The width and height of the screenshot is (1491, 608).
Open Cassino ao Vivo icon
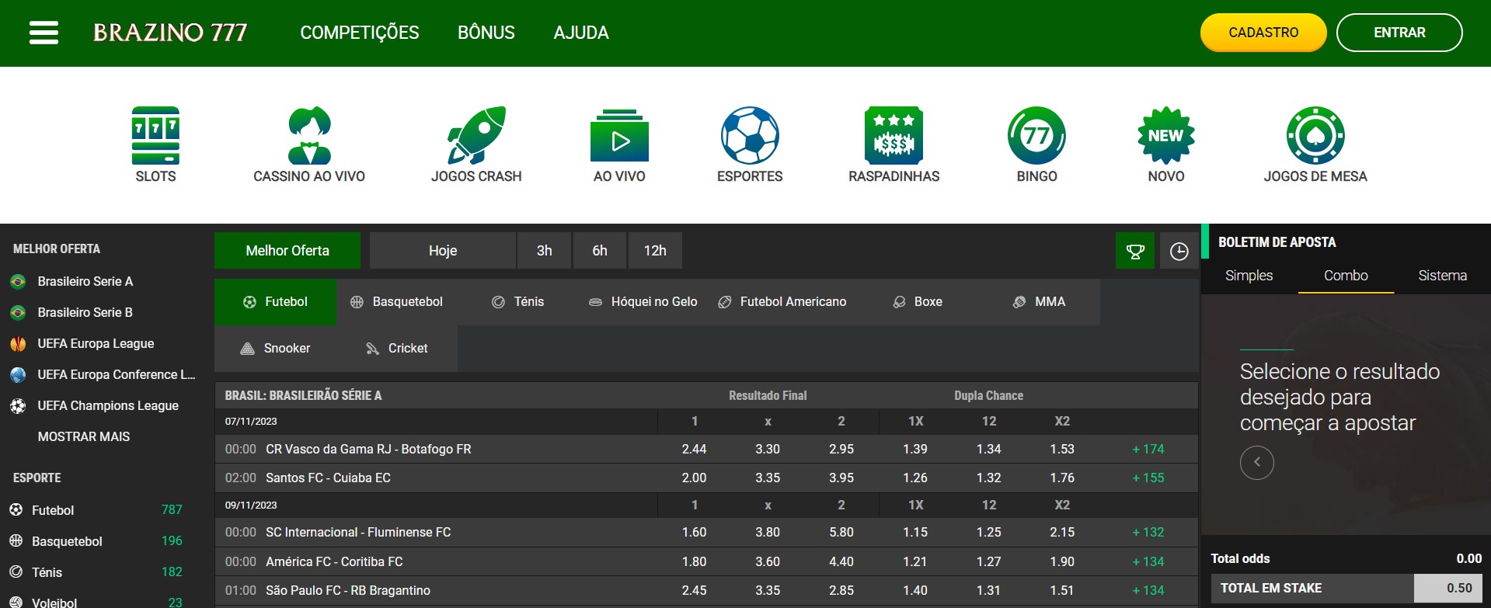(309, 135)
